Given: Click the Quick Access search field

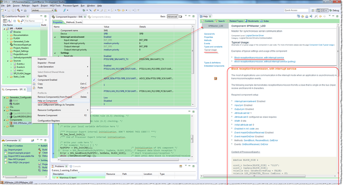Looking at the screenshot, I should (296, 10).
